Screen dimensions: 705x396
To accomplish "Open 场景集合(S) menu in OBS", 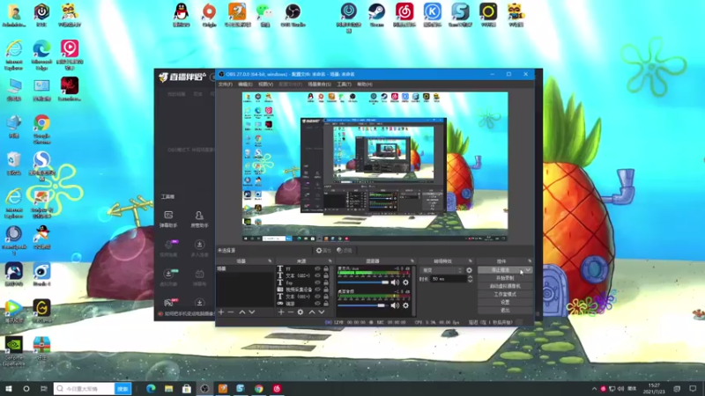I will coord(319,84).
